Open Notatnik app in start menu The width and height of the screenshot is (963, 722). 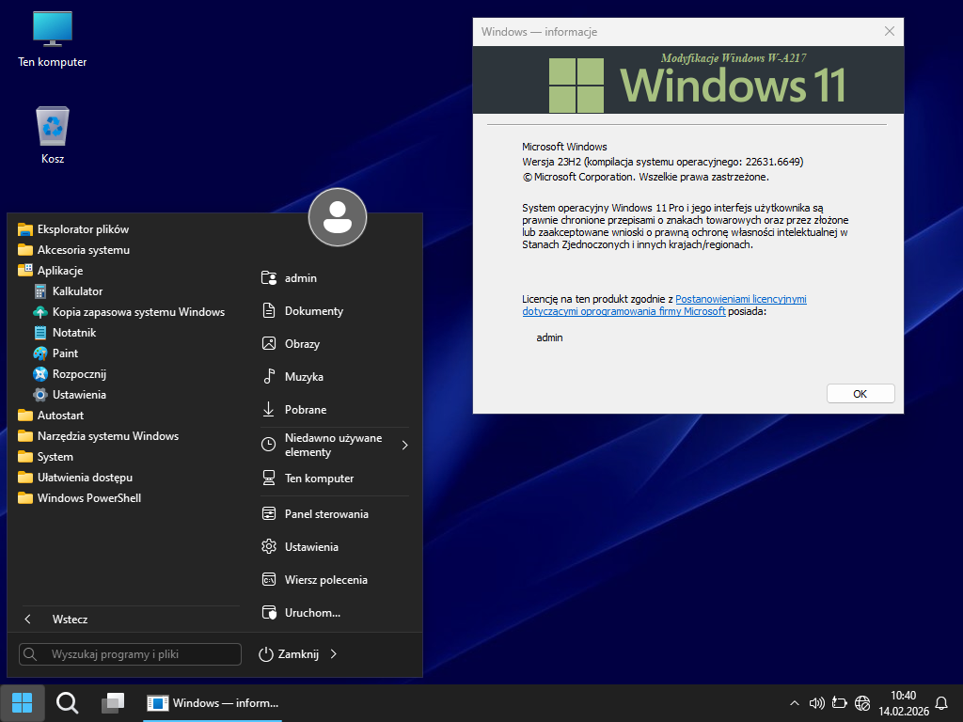(73, 333)
